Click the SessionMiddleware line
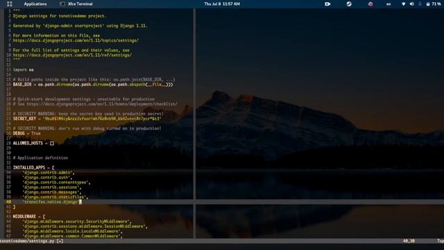Viewport: 444px width, 250px height. coord(85,226)
